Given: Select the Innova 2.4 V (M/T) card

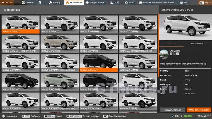Looking at the screenshot, I should coord(21,101).
